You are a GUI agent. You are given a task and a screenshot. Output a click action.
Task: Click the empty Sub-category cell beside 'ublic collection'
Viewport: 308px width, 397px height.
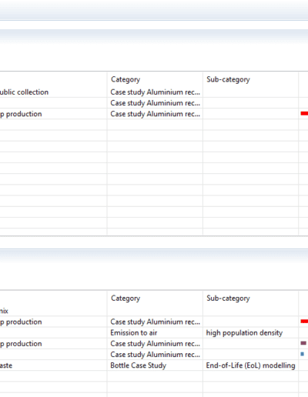point(250,92)
